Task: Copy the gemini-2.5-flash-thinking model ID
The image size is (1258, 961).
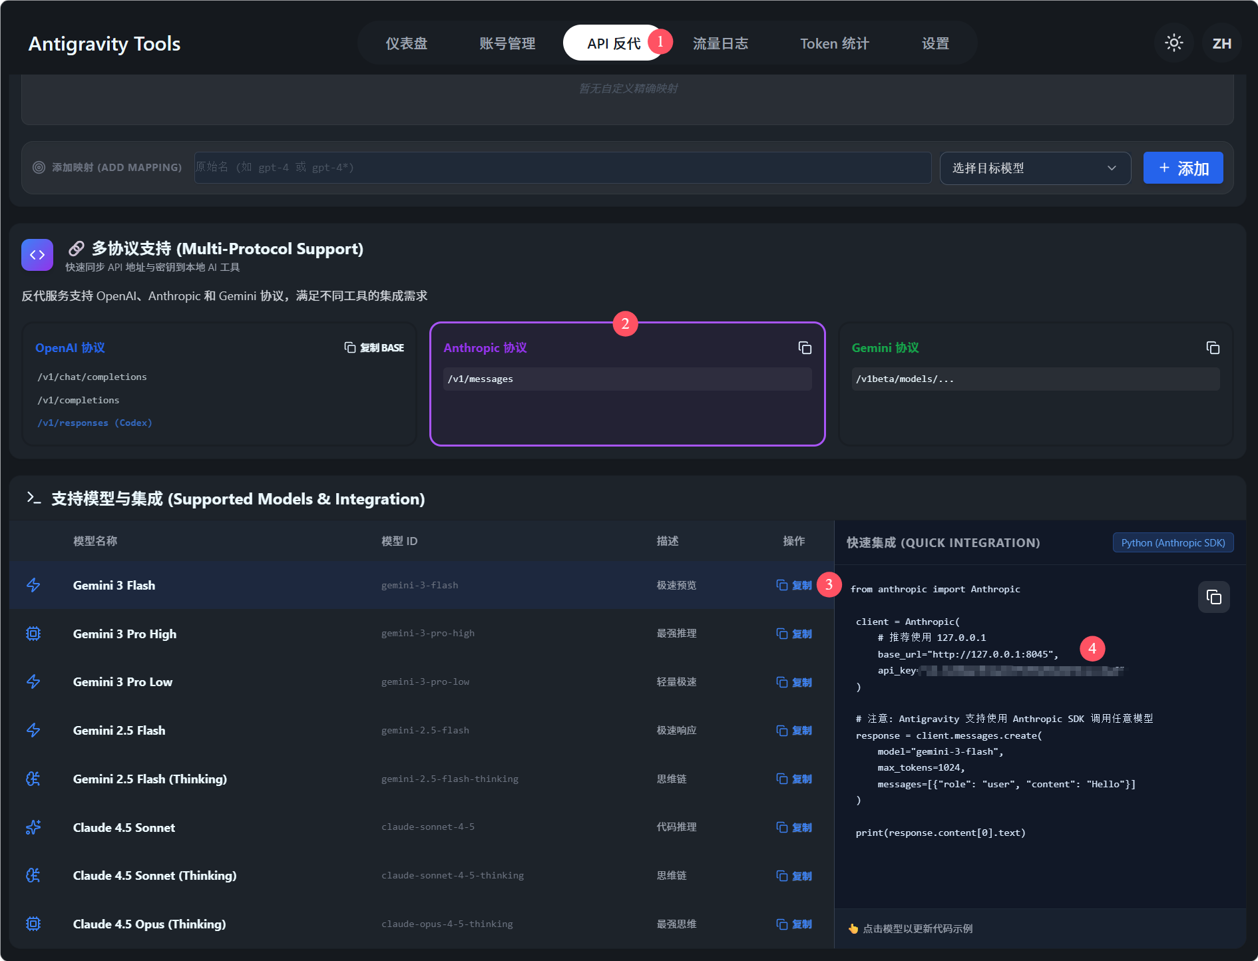Action: [794, 779]
